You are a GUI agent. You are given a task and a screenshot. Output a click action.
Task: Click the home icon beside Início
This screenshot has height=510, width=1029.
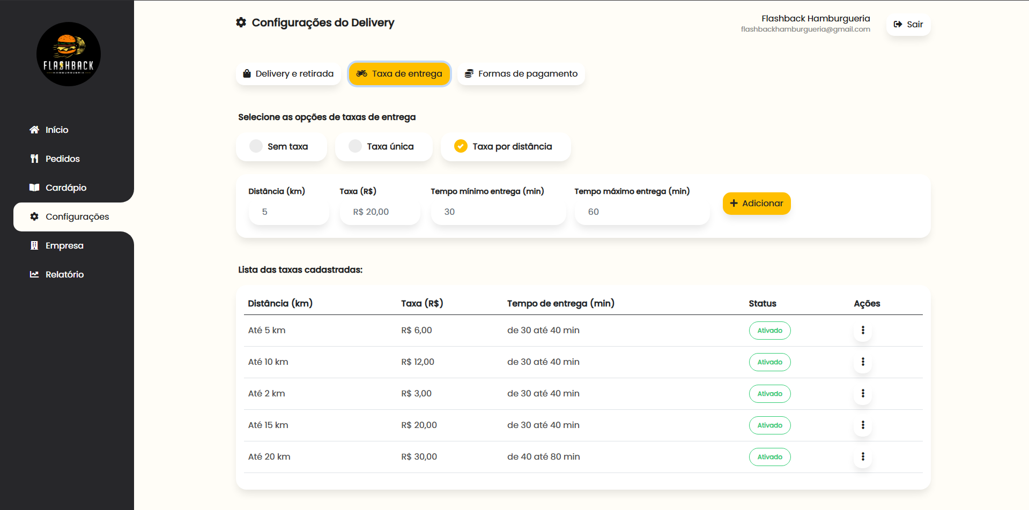[x=34, y=130]
